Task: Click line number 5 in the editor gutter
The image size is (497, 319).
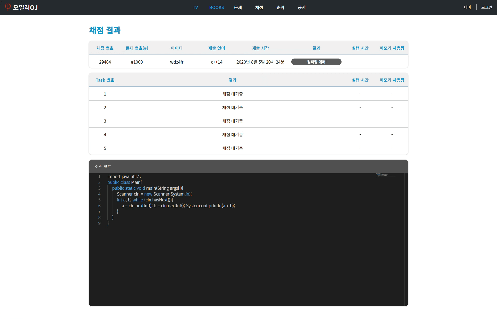Action: [x=99, y=200]
